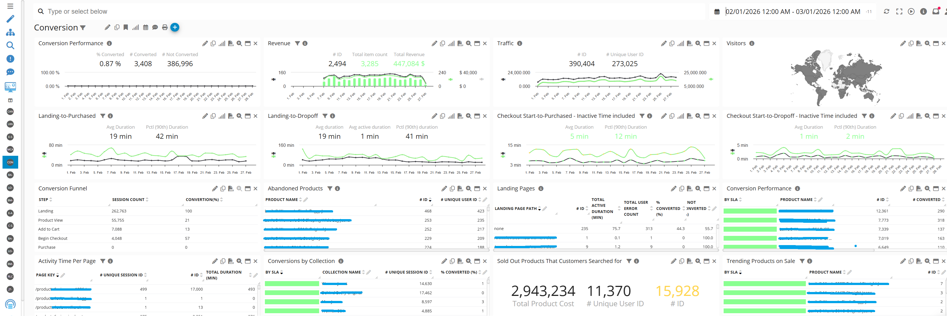Open notifications inbox with red dot
Screen dimensions: 947x316
click(936, 12)
